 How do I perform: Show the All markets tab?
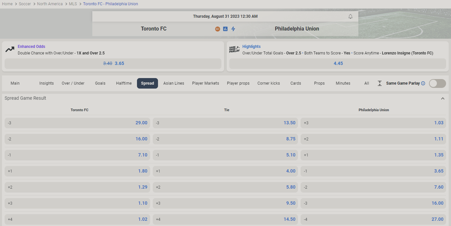[367, 83]
